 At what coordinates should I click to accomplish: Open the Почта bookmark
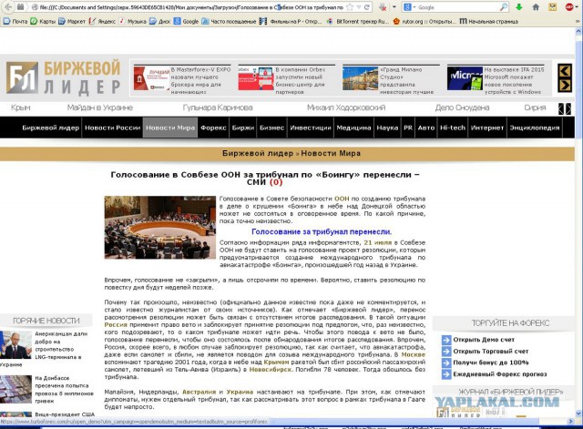(15, 22)
